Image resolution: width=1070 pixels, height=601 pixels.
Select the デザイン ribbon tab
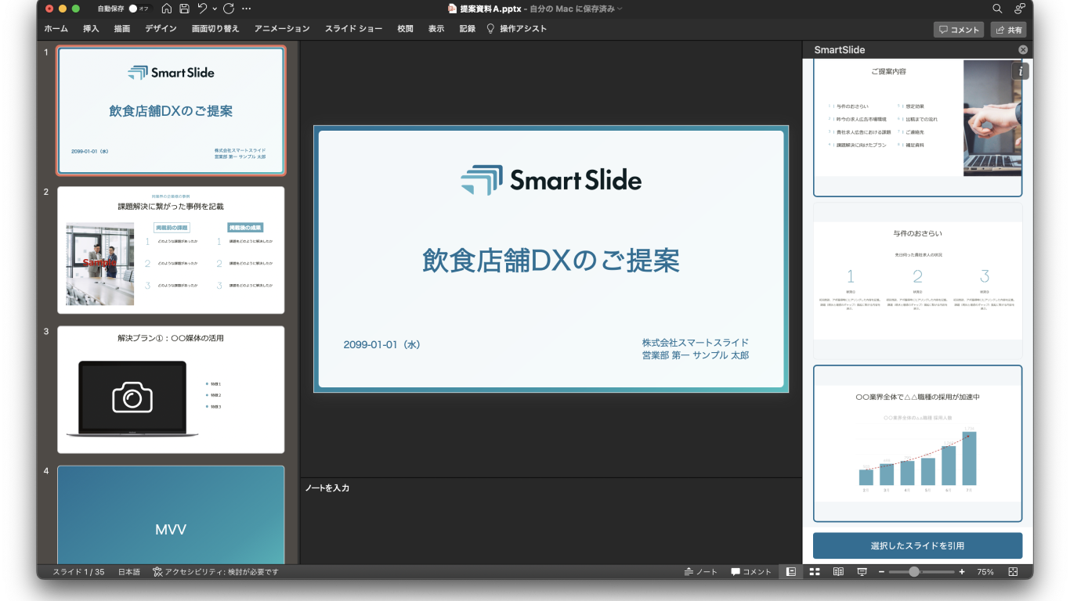point(161,29)
